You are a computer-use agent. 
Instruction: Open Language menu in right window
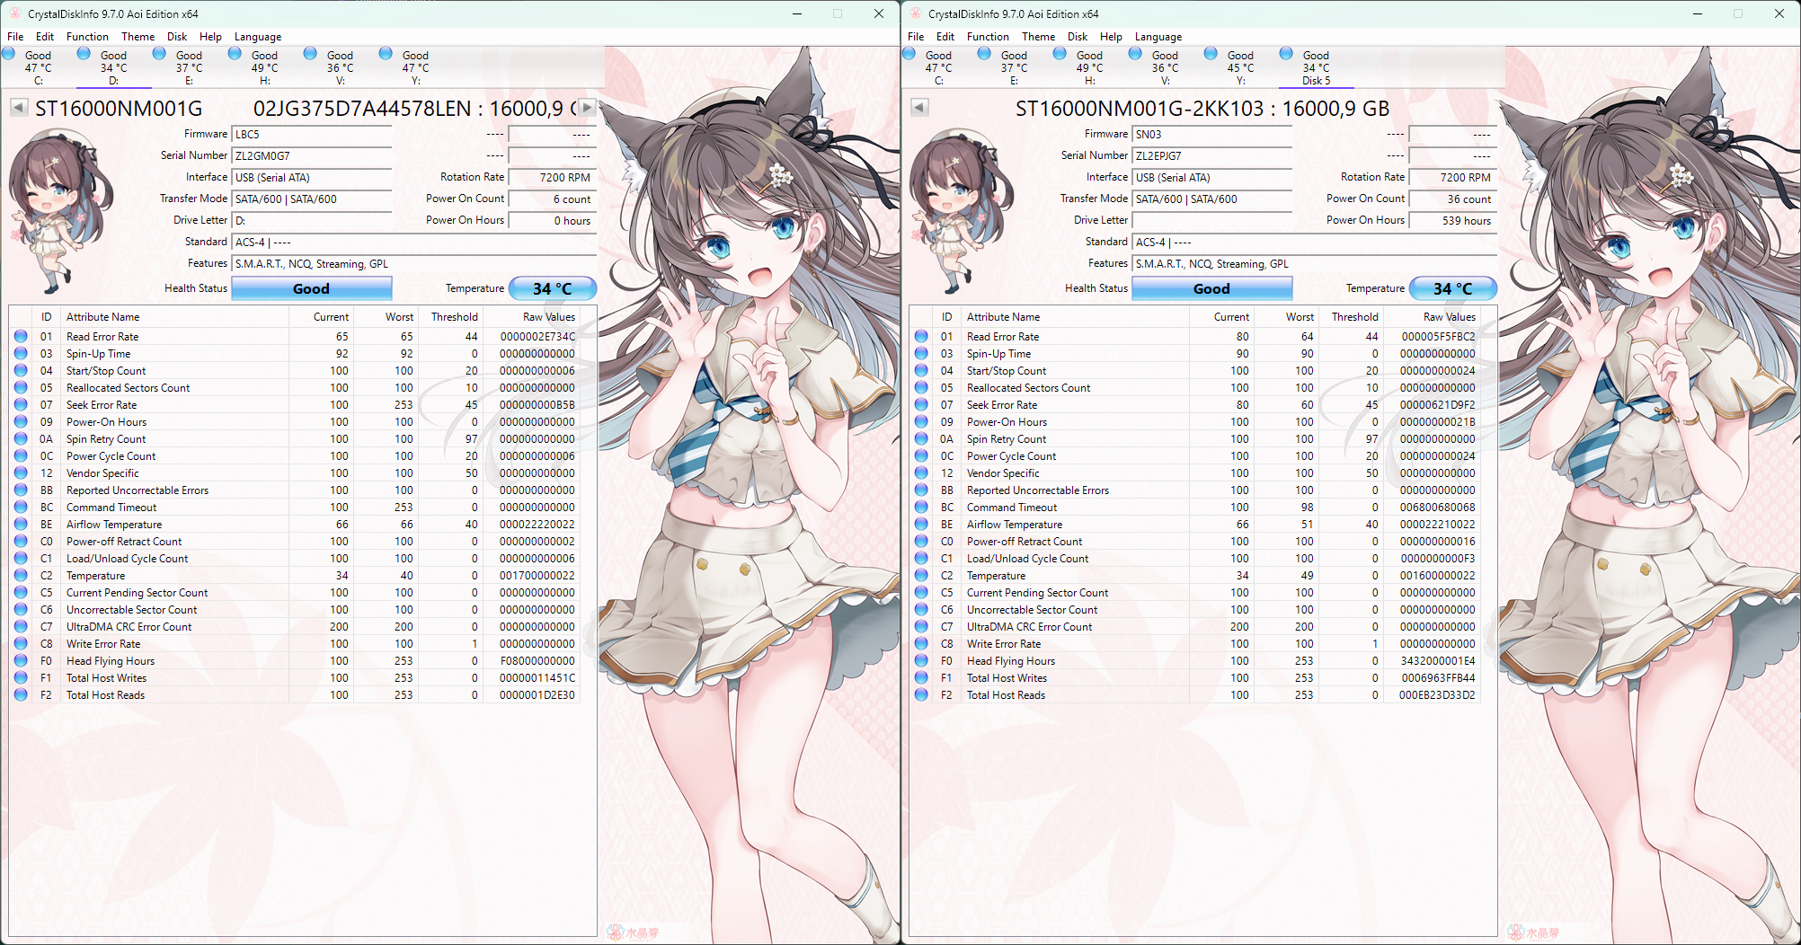1158,37
